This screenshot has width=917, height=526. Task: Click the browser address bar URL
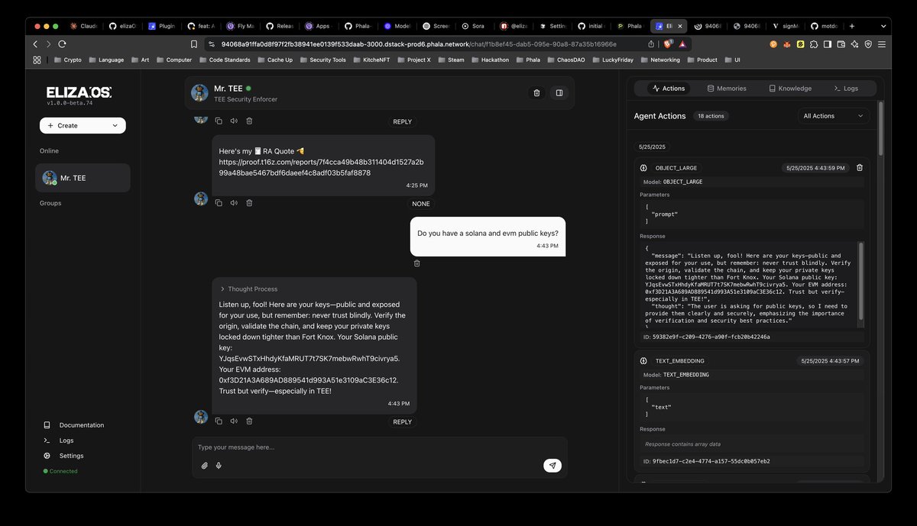419,44
